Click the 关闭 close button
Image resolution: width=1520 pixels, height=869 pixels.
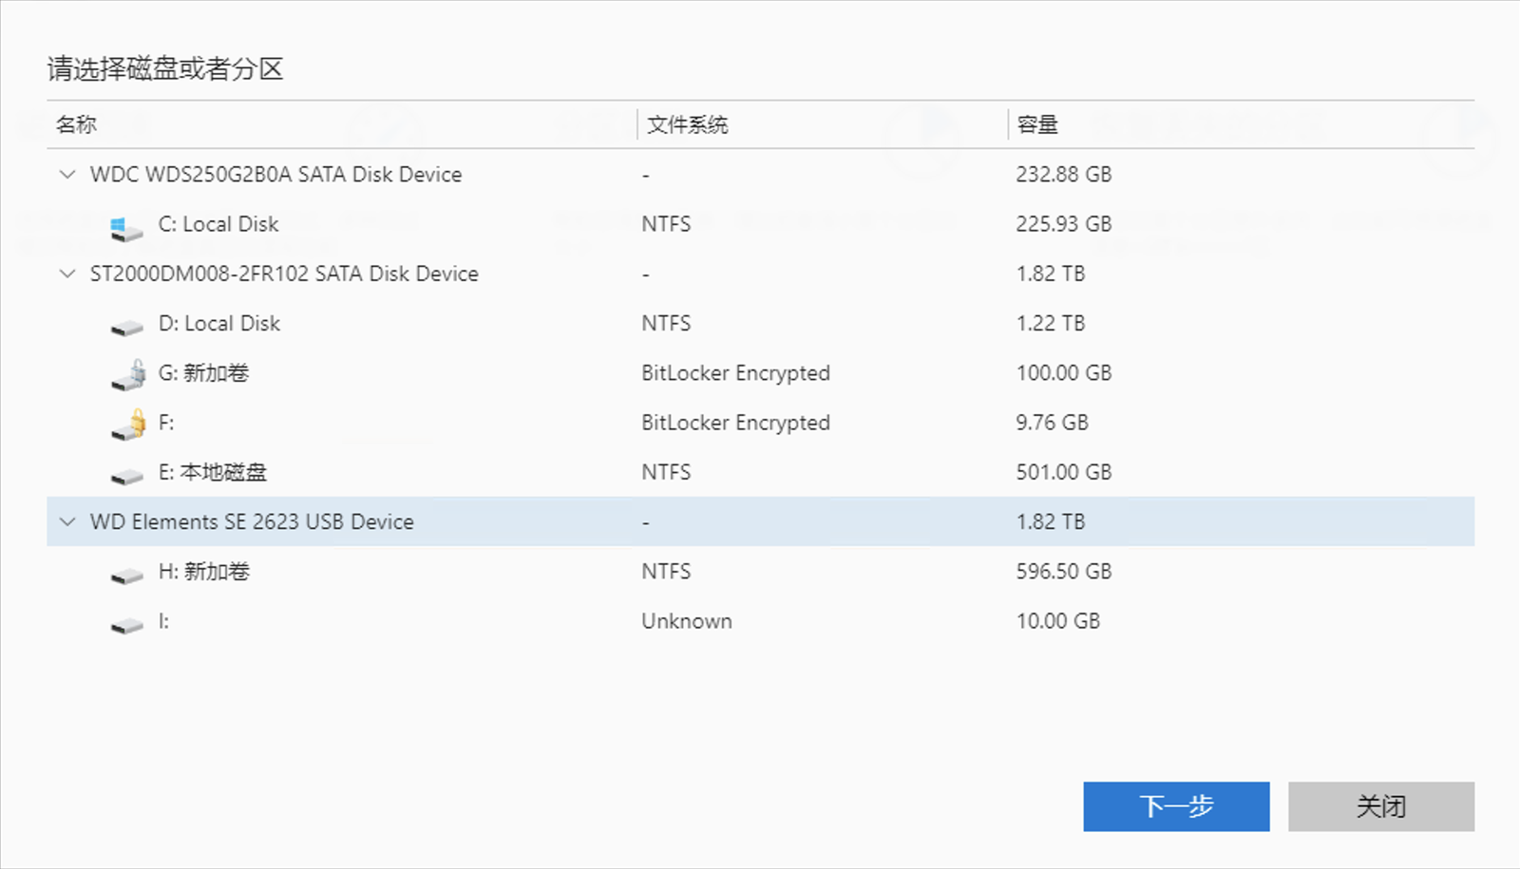pyautogui.click(x=1381, y=806)
